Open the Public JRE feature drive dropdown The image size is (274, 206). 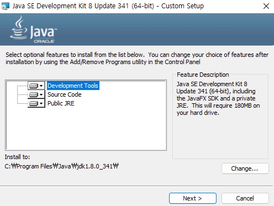pos(36,103)
